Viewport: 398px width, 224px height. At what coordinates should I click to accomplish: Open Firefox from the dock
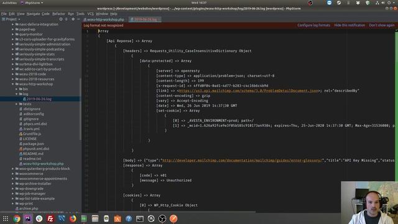[73, 218]
